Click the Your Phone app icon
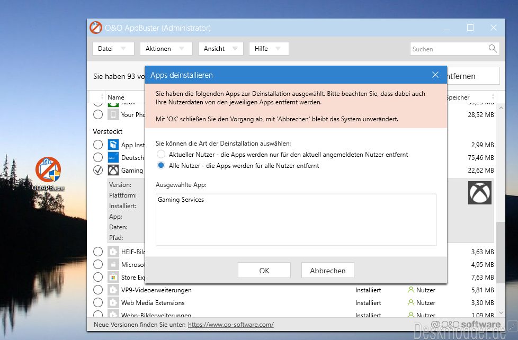 [113, 114]
